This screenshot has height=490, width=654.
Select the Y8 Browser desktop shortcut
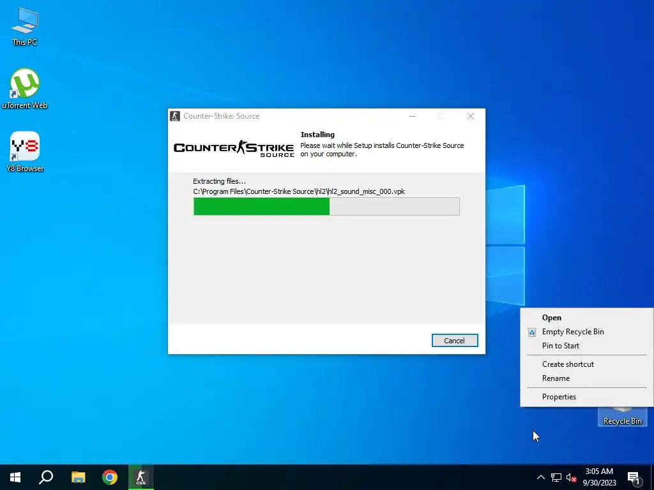coord(25,152)
